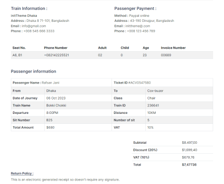Click the passenger name Rafsan Jani

point(50,83)
